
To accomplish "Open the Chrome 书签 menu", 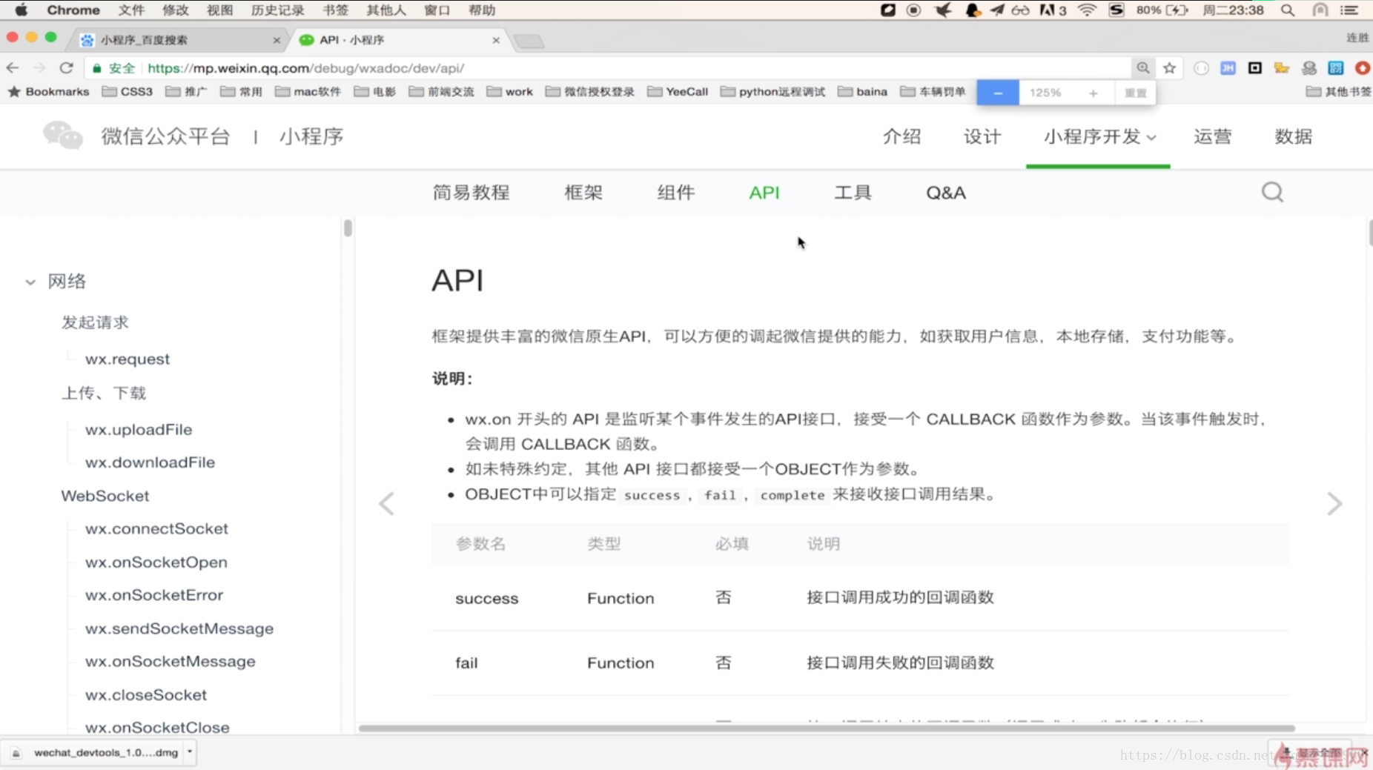I will (x=336, y=10).
